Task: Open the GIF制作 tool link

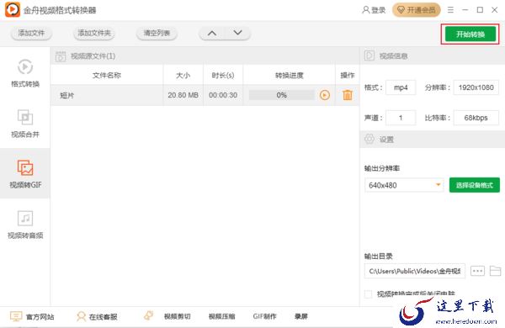Action: (265, 316)
